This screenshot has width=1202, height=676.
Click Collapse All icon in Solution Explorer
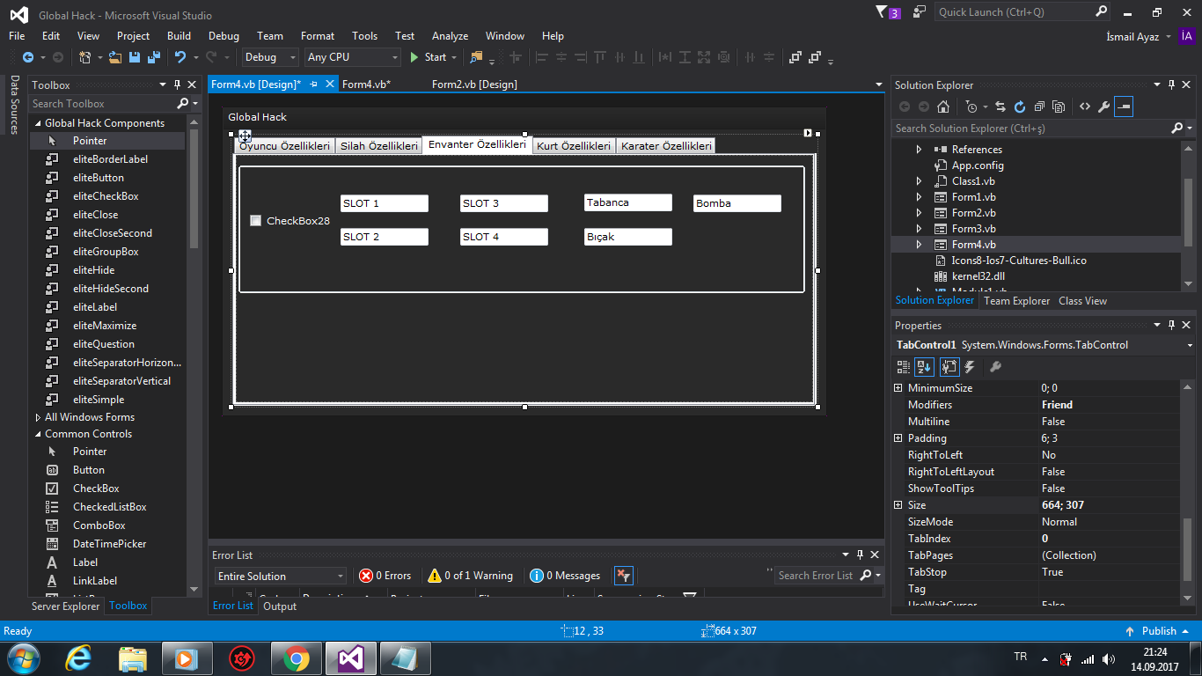[1039, 107]
